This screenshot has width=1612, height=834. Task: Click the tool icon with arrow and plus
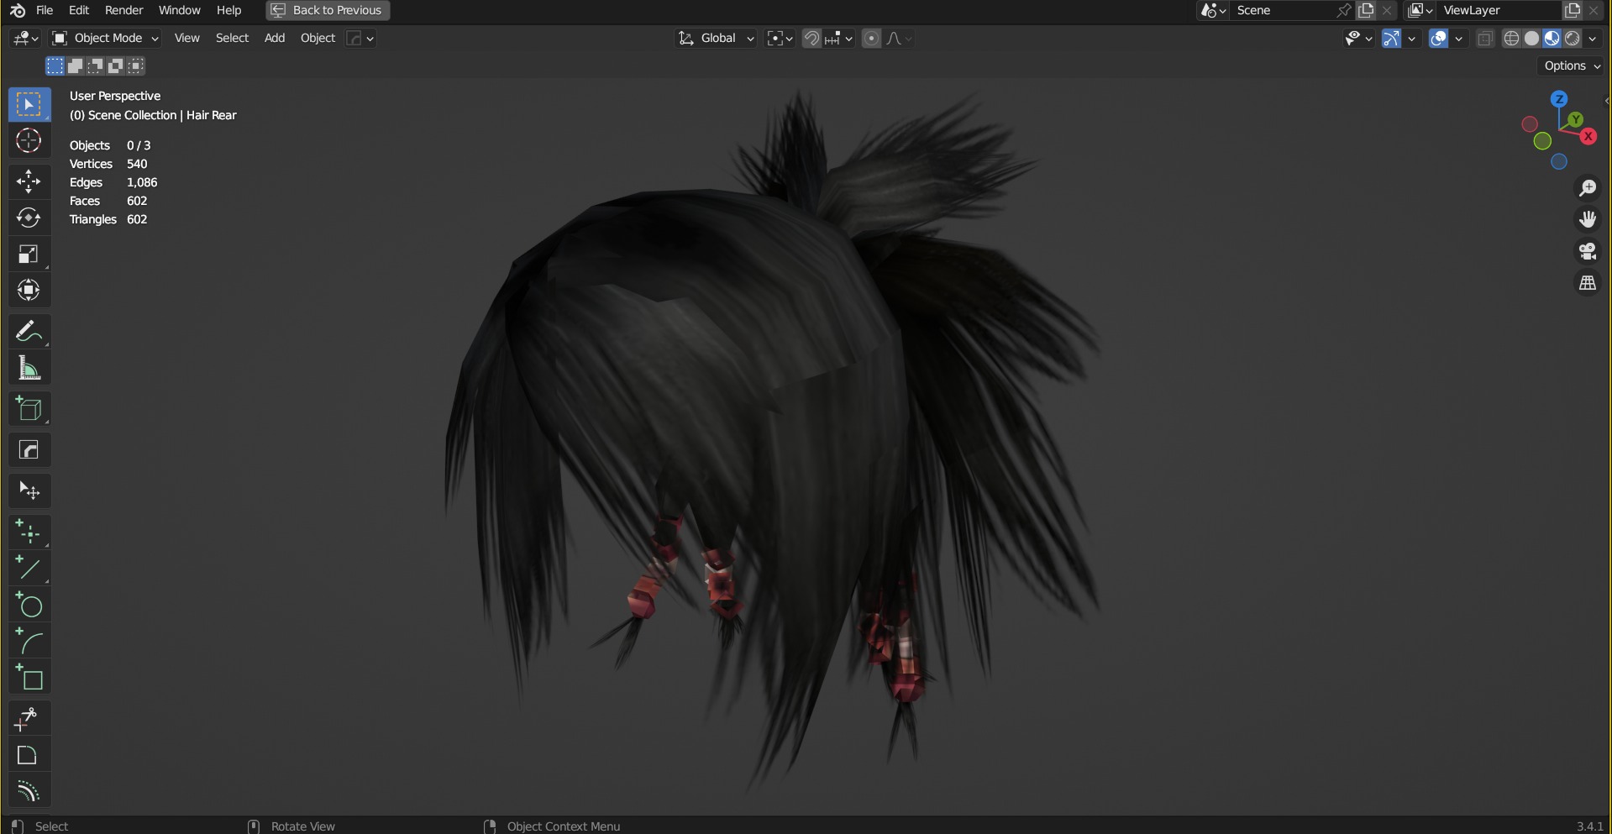click(29, 490)
